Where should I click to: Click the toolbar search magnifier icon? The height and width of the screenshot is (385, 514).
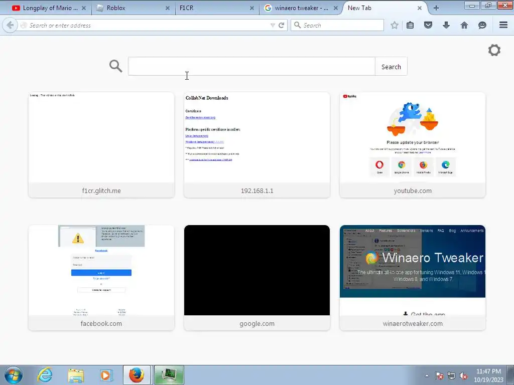tap(297, 25)
